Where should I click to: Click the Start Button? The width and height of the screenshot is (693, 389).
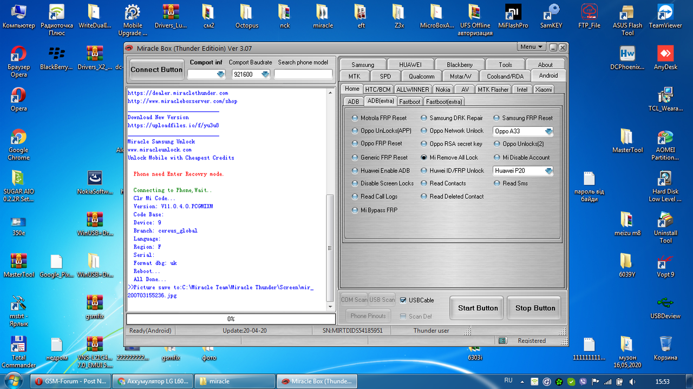[478, 308]
